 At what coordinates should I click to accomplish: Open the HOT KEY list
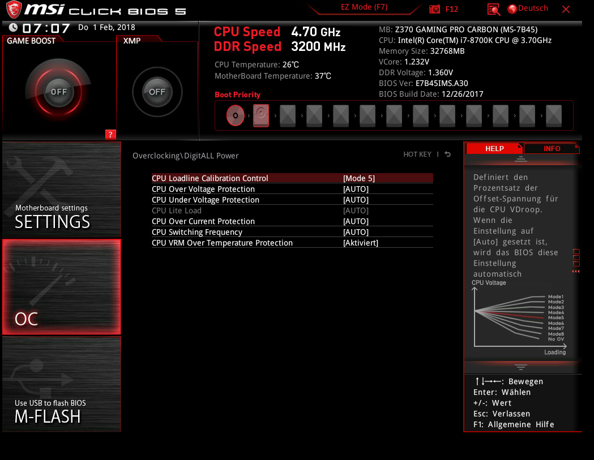[x=417, y=154]
